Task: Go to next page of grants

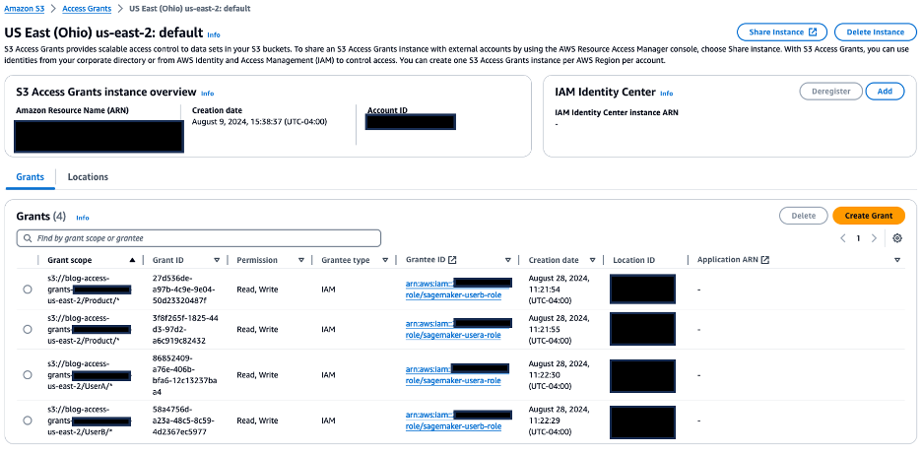Action: [874, 238]
